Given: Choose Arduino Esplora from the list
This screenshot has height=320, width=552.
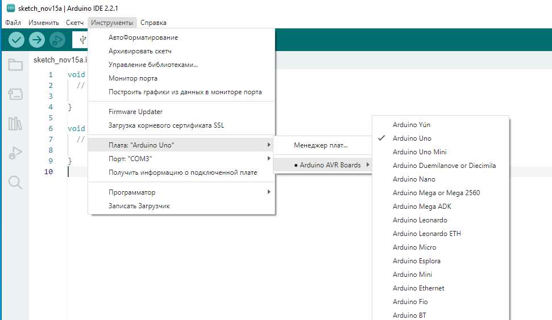Looking at the screenshot, I should 441,261.
